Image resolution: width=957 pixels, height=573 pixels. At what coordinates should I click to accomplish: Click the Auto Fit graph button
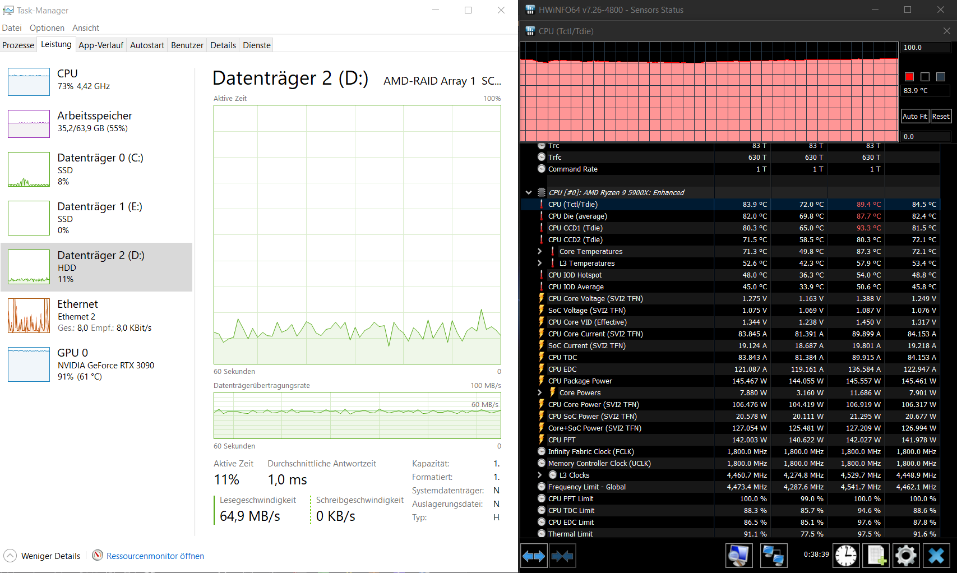click(x=914, y=116)
